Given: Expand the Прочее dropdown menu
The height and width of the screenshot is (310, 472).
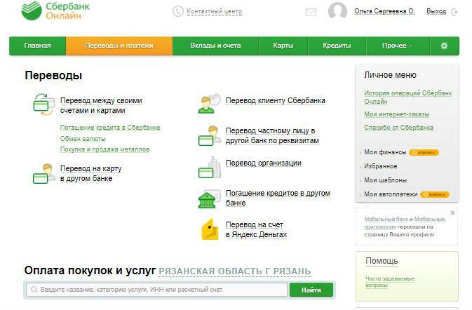Looking at the screenshot, I should coord(398,46).
